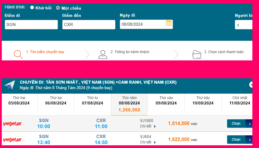Select Thứ hai 05/08/2024 date tab
The width and height of the screenshot is (259, 148).
tap(19, 101)
